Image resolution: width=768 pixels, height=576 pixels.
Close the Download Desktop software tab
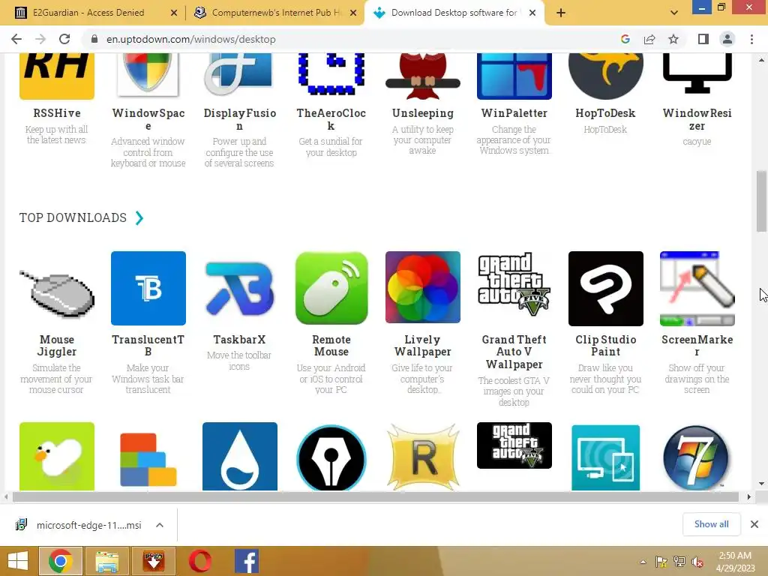(533, 13)
